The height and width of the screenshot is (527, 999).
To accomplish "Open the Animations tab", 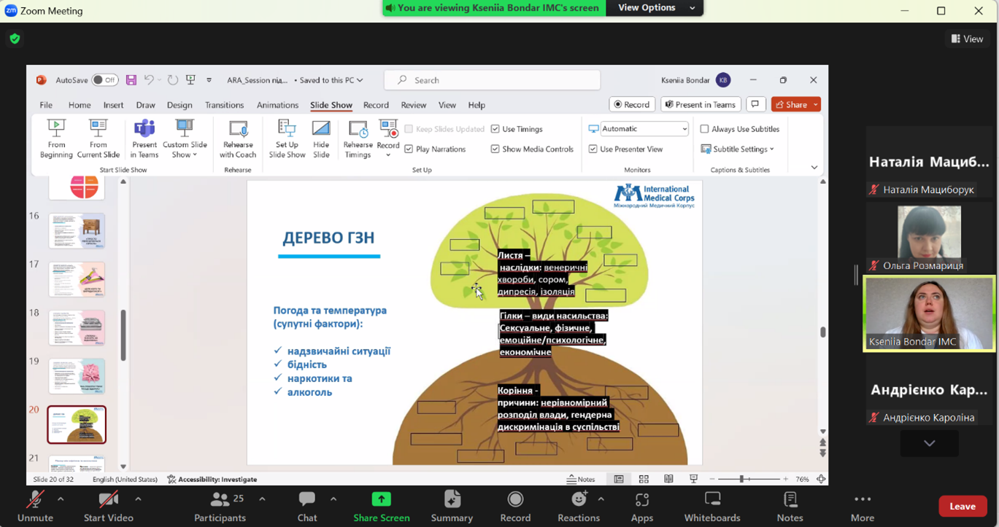I will point(277,105).
